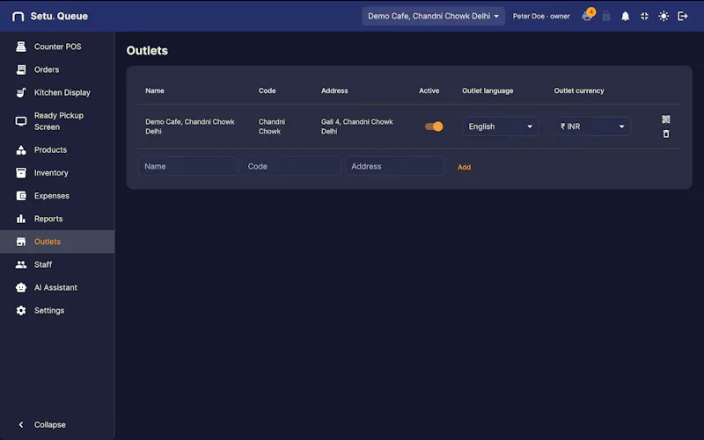Click the Outlets storefront icon
The width and height of the screenshot is (704, 440).
click(21, 242)
